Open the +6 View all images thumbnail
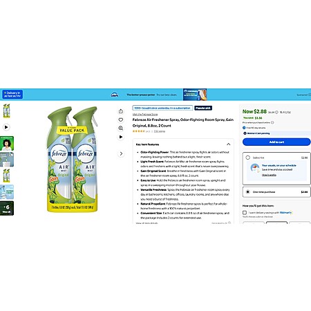Image resolution: width=311 pixels, height=311 pixels. click(x=7, y=208)
